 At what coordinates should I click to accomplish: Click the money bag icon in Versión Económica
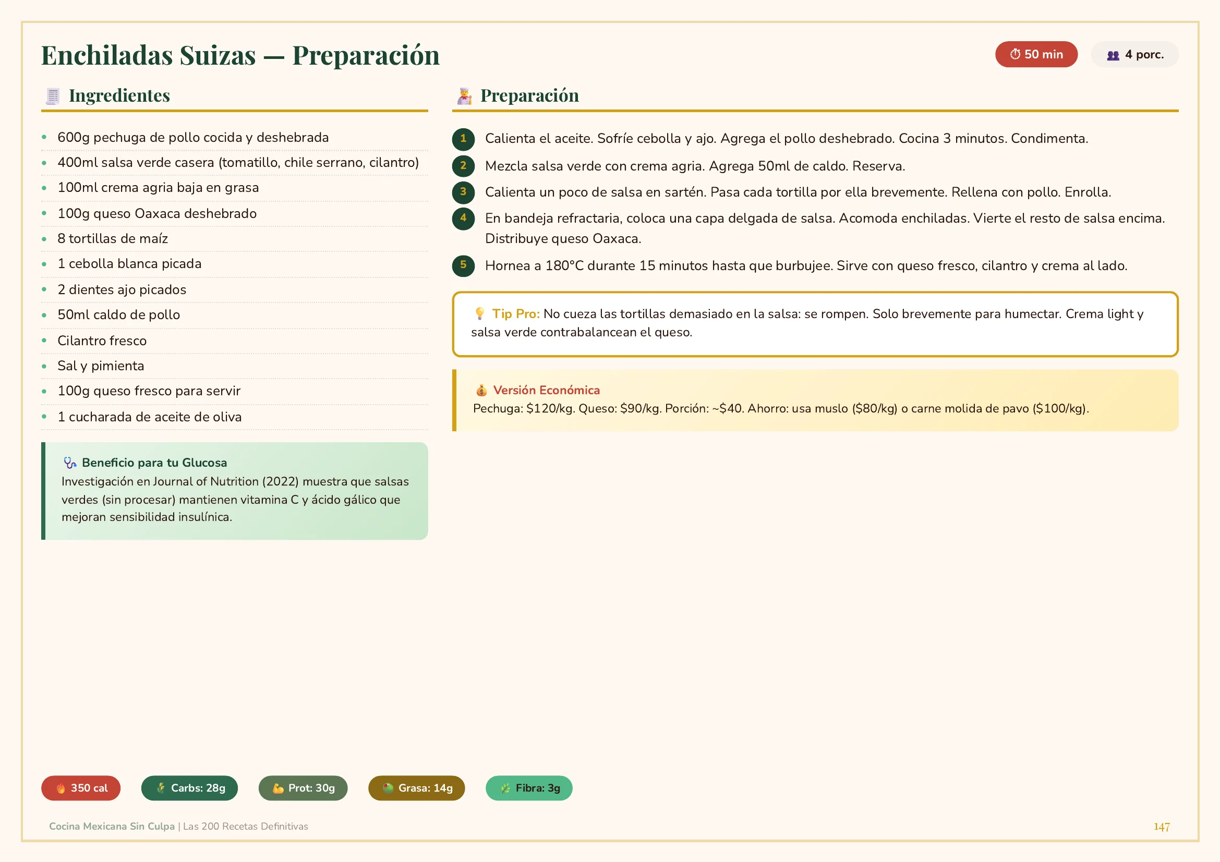[x=481, y=391]
